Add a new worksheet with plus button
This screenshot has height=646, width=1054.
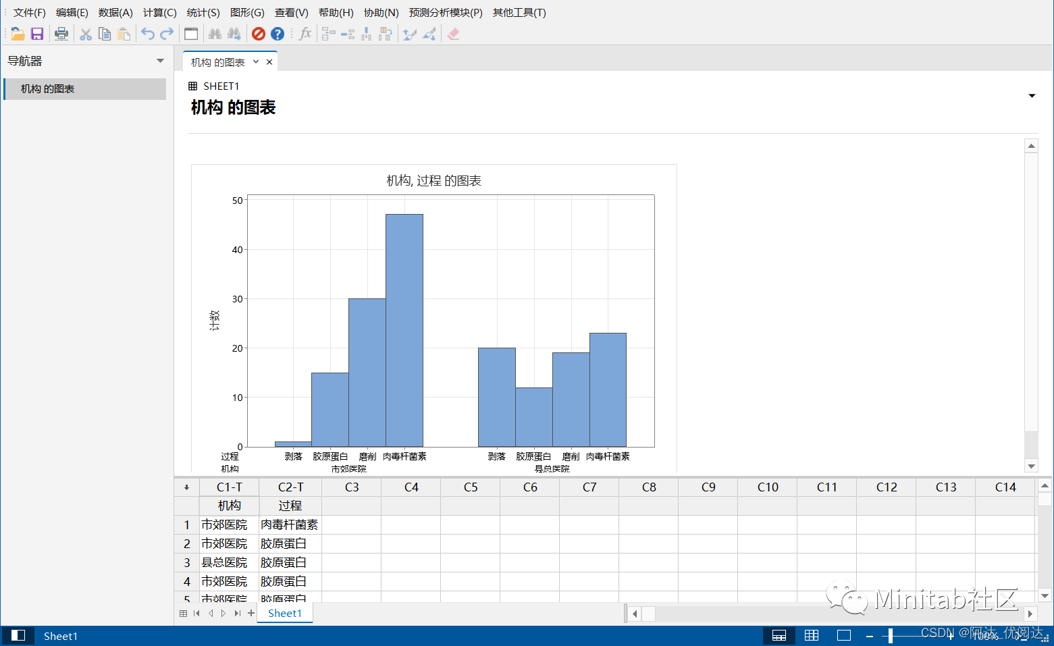pos(251,613)
